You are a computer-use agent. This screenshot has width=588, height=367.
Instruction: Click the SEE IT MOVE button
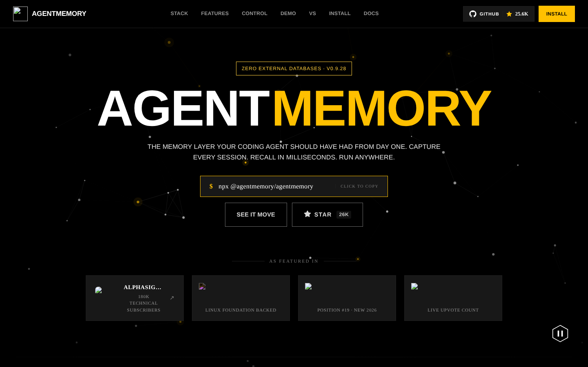click(x=256, y=214)
